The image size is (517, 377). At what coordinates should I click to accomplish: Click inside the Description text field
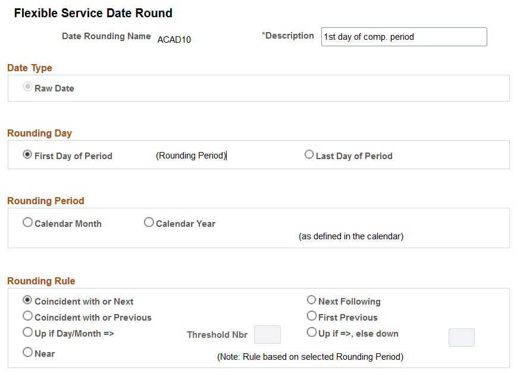point(403,36)
